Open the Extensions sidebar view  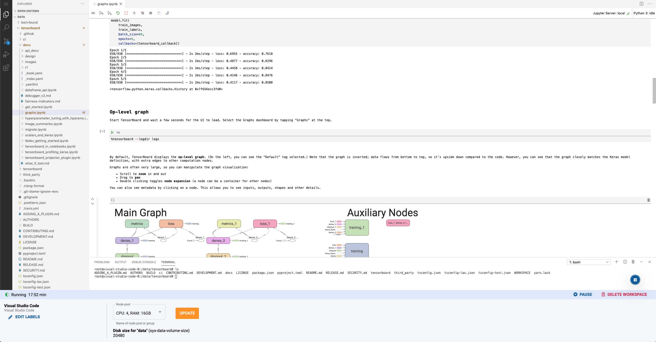point(6,68)
